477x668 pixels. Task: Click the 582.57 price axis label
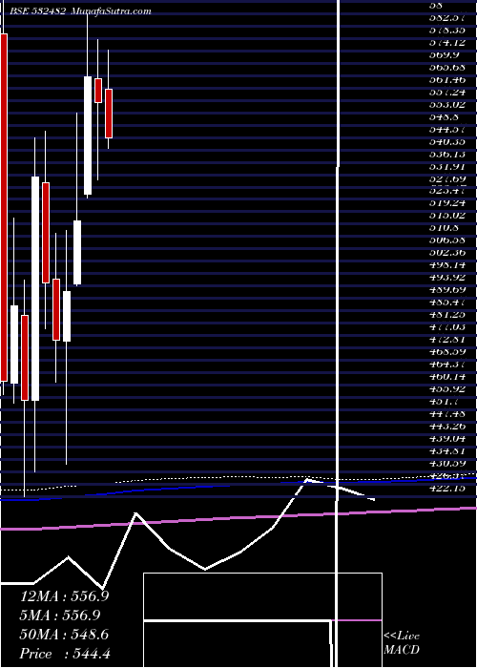447,18
